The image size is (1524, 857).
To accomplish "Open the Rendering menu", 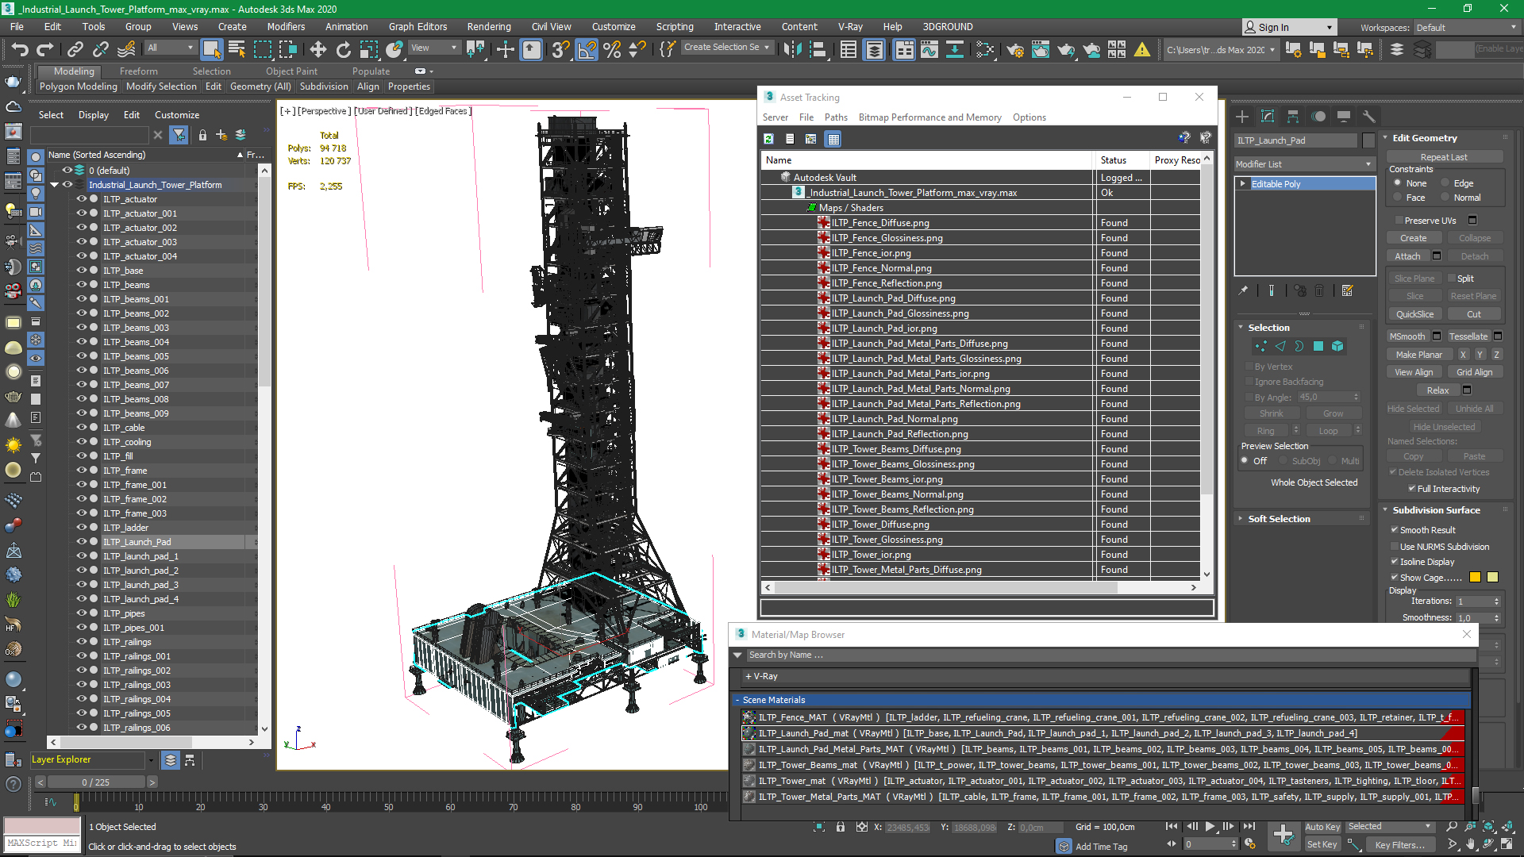I will pos(488,27).
